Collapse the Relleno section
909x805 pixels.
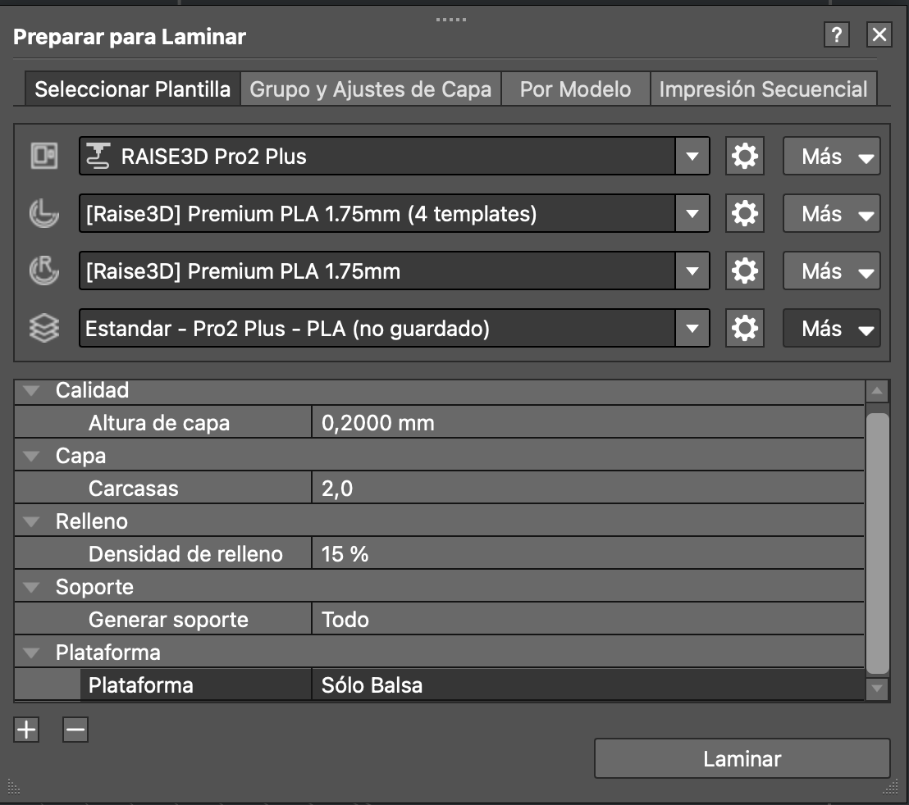tap(31, 522)
